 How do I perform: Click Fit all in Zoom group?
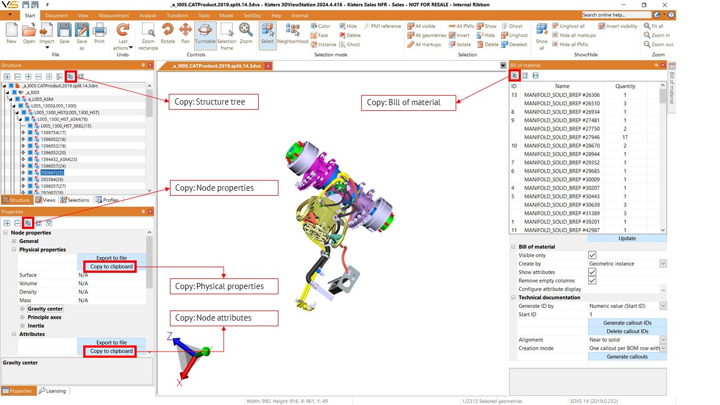pyautogui.click(x=654, y=26)
